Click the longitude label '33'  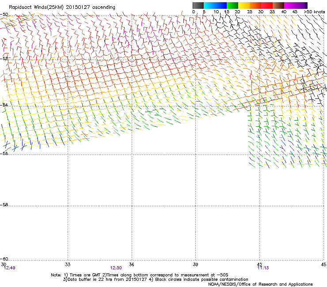tap(68, 264)
